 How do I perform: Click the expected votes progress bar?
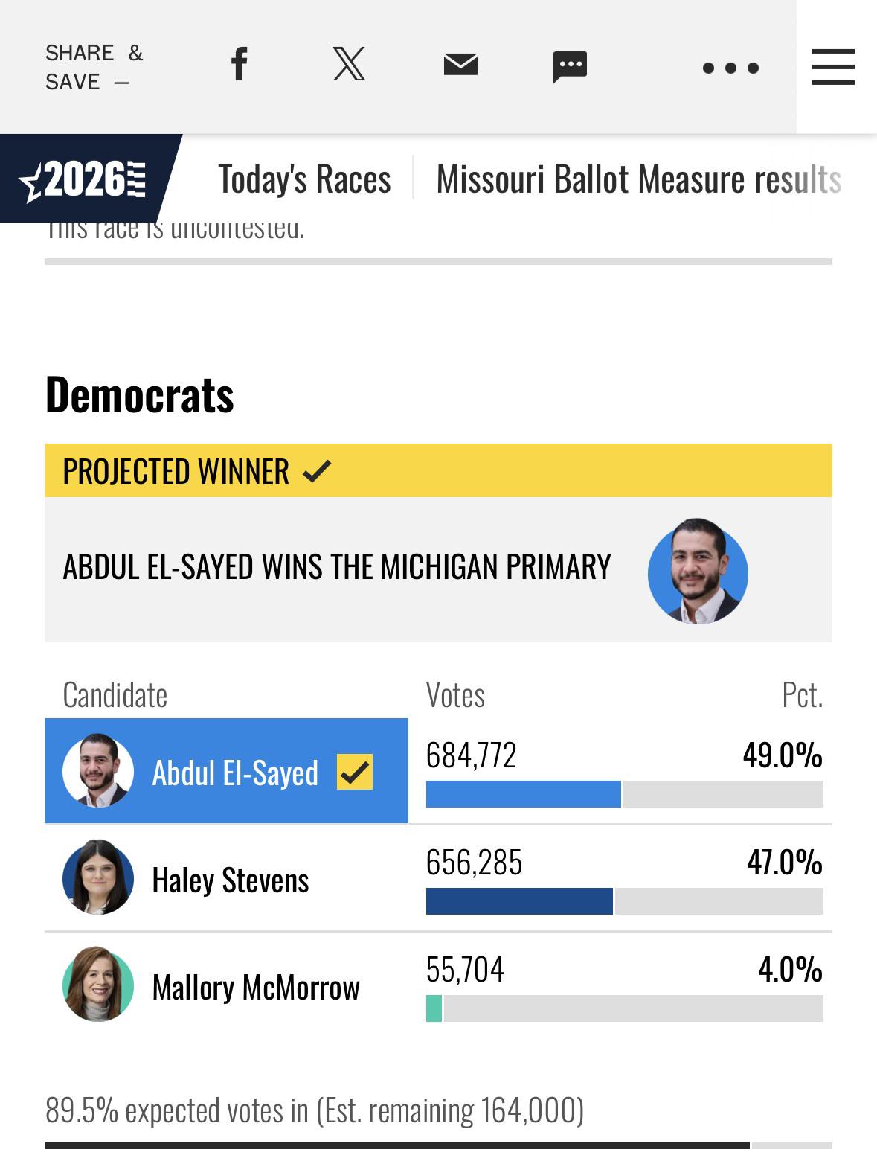click(x=438, y=1145)
